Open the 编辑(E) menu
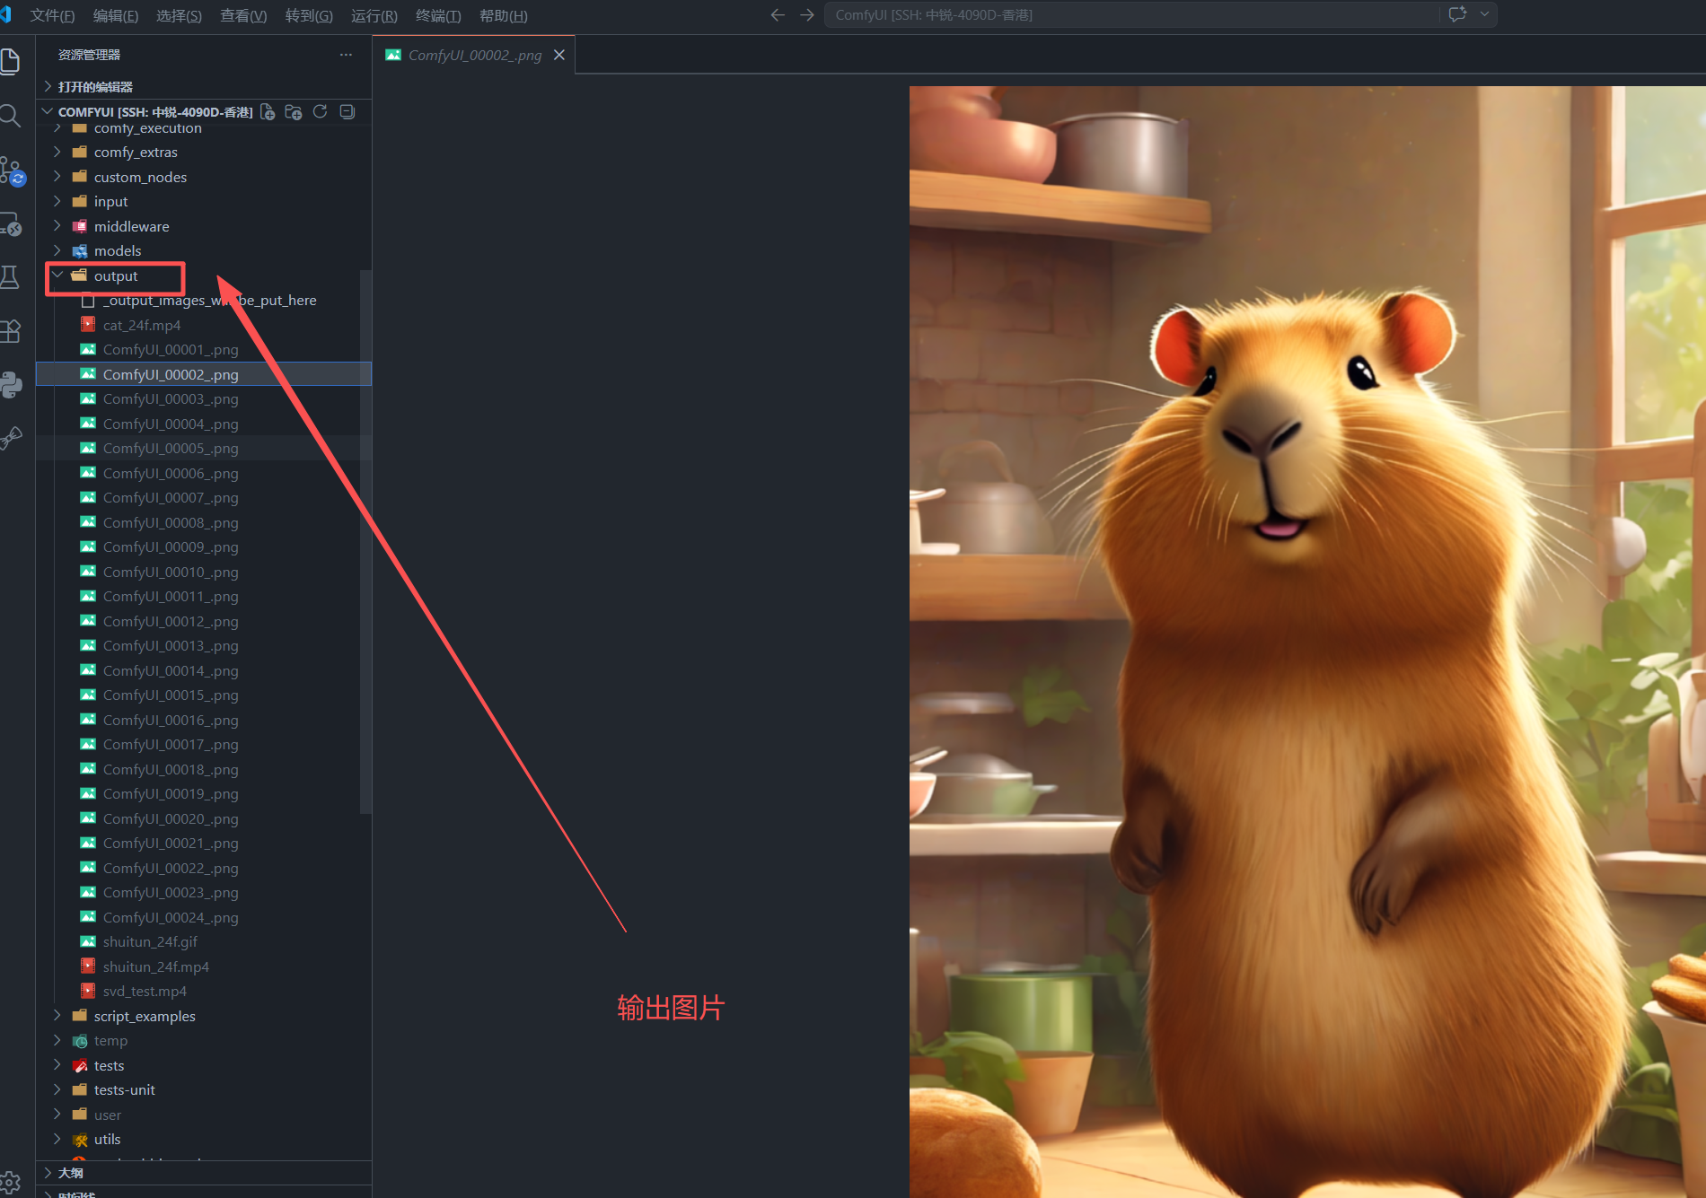The image size is (1706, 1198). click(x=116, y=15)
